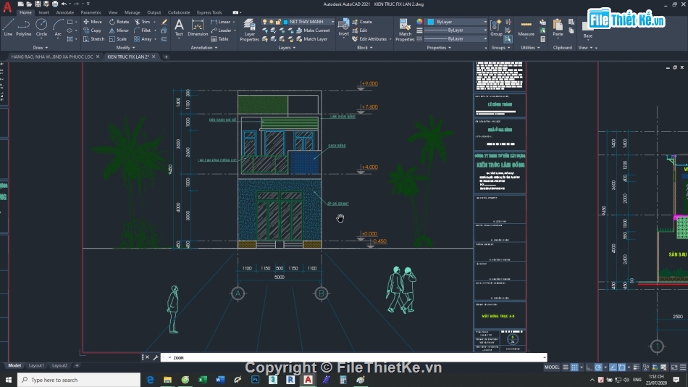Click the object color wheel icon
Screen dimensions: 688x387
419,22
